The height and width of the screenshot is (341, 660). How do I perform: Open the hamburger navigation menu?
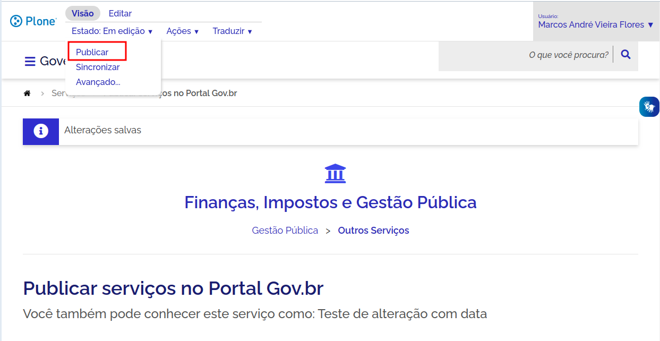tap(30, 62)
